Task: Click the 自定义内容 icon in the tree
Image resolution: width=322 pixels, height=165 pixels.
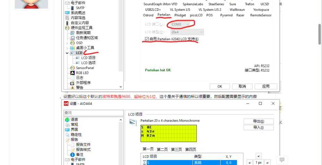Action: pyautogui.click(x=67, y=23)
